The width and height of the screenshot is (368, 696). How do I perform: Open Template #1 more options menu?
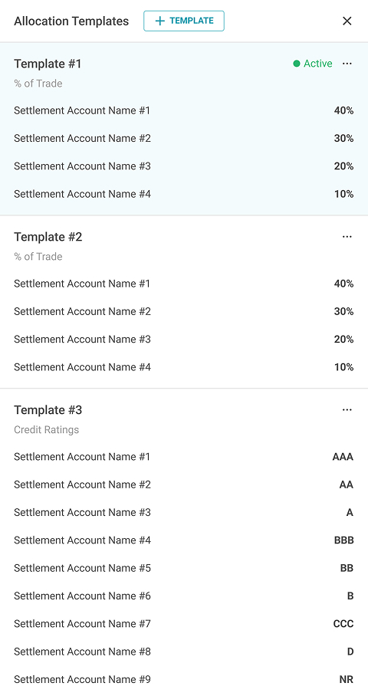click(x=347, y=64)
